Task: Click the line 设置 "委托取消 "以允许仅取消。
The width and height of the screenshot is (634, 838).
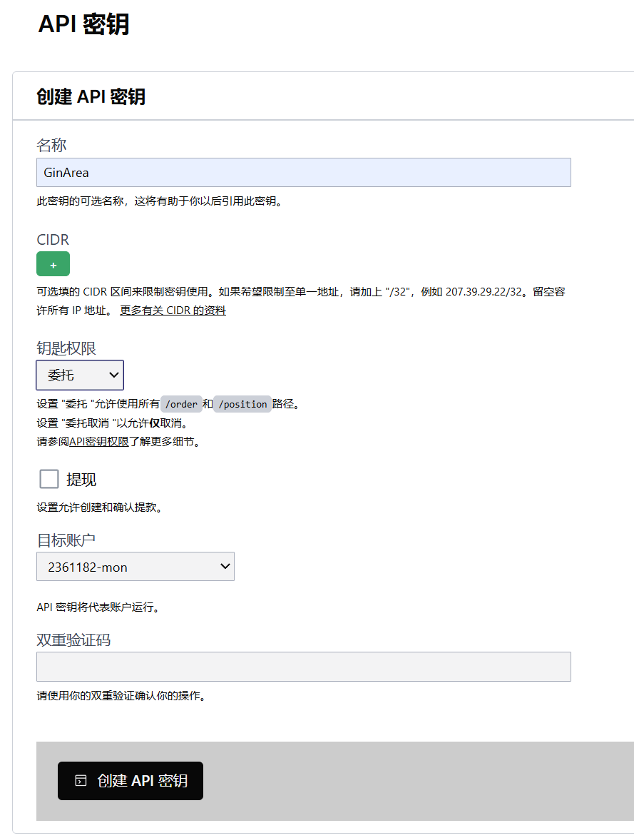Action: pos(112,423)
